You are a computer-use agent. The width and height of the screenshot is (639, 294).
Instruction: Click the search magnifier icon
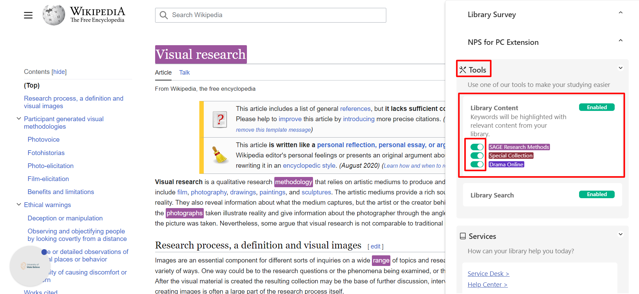pos(164,15)
